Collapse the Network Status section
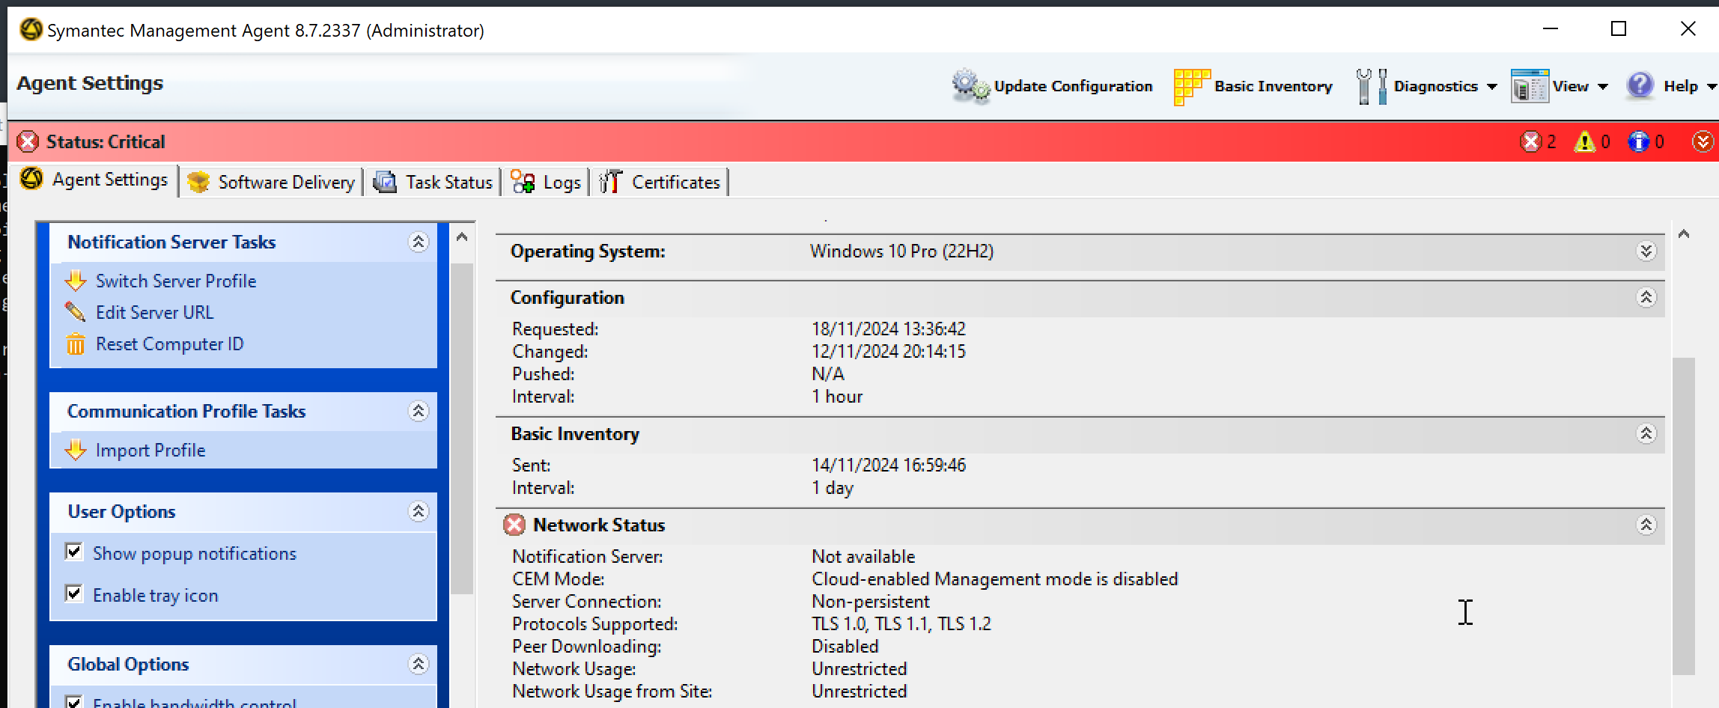This screenshot has height=708, width=1719. 1646,525
